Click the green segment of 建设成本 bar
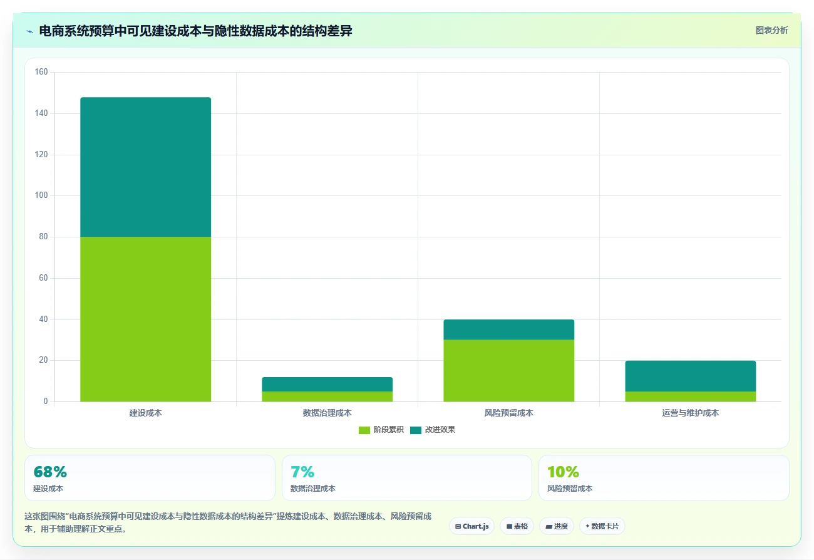The image size is (814, 560). (145, 319)
